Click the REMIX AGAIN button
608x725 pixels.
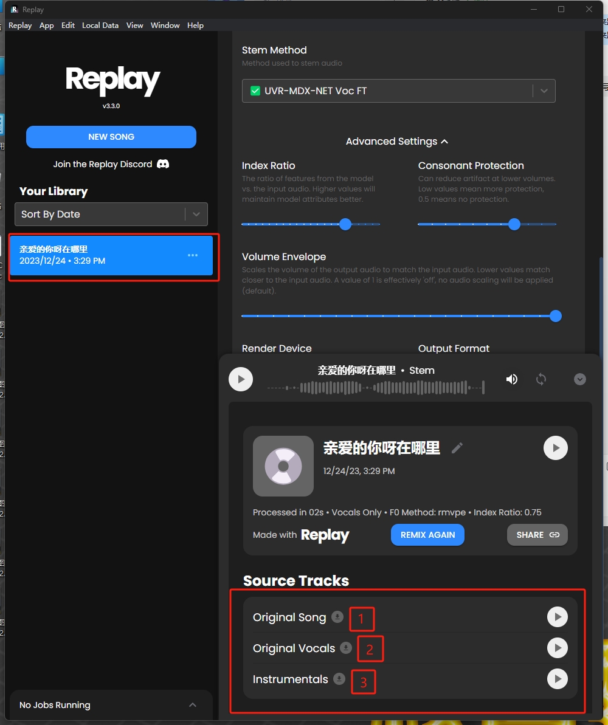(x=427, y=535)
